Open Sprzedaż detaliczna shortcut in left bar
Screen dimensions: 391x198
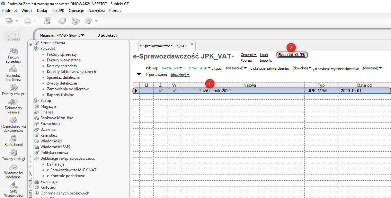(x=13, y=73)
